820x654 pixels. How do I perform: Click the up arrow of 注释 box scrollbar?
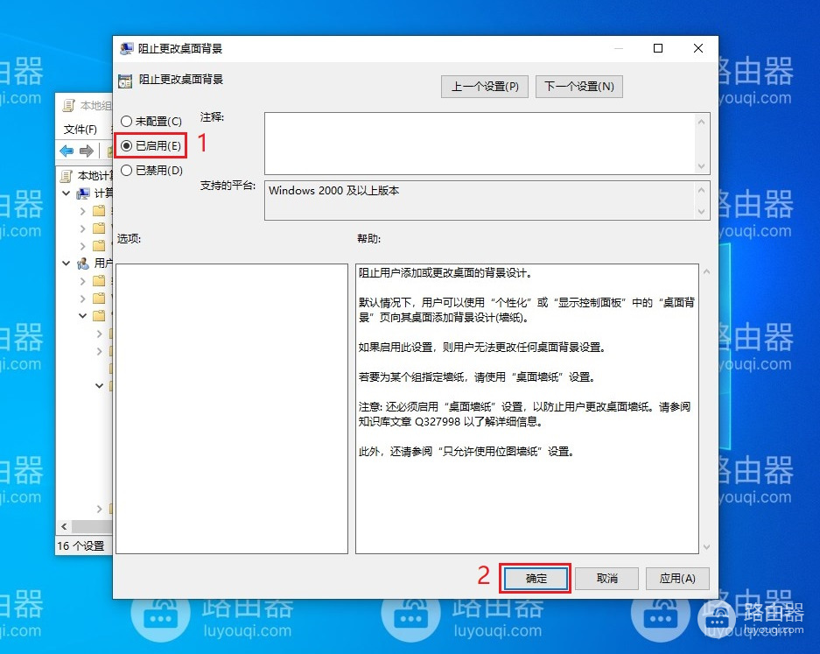(x=701, y=122)
